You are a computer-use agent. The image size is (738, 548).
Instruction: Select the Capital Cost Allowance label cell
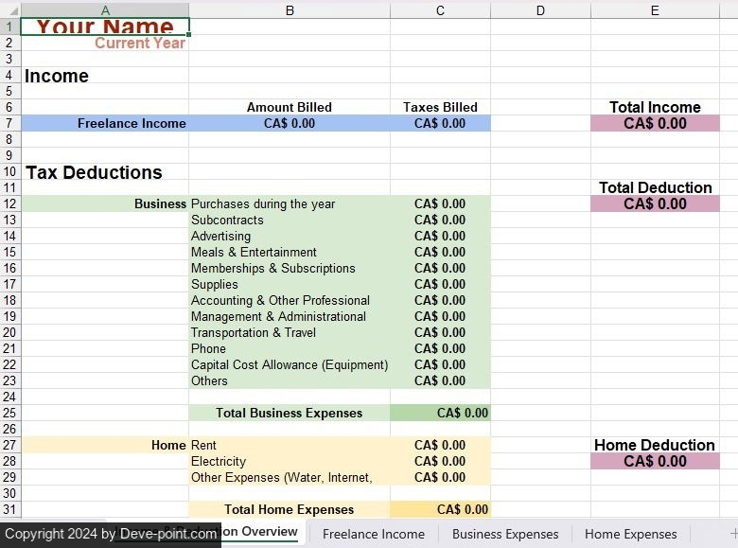290,365
